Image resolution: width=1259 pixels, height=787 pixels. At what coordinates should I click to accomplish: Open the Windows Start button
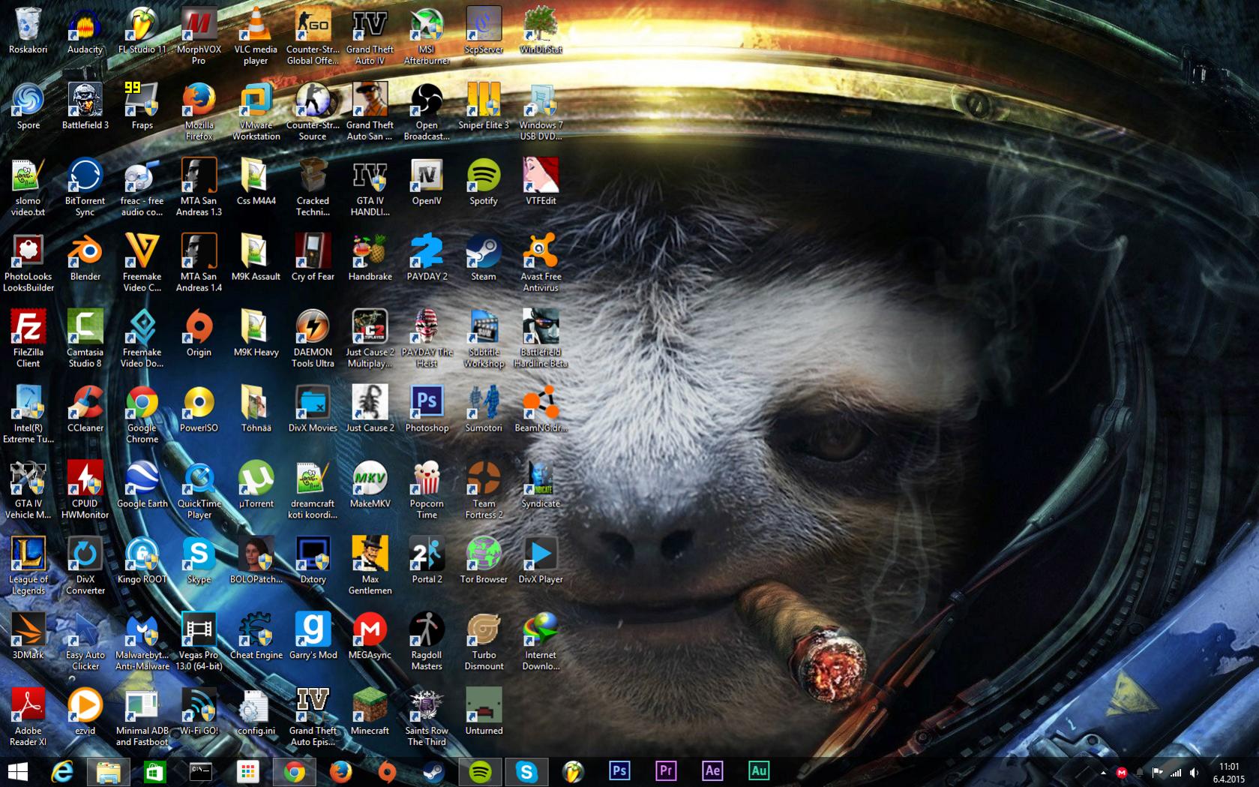point(18,771)
